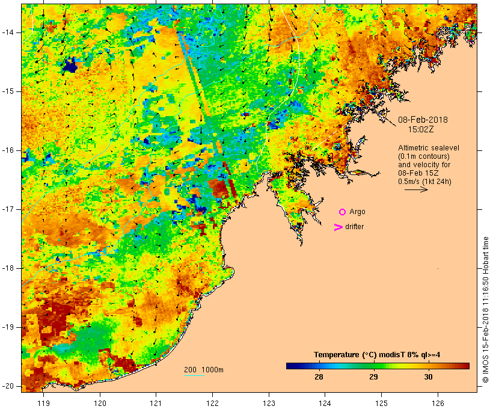Click the latitude label -17
The image size is (493, 409).
[7, 209]
